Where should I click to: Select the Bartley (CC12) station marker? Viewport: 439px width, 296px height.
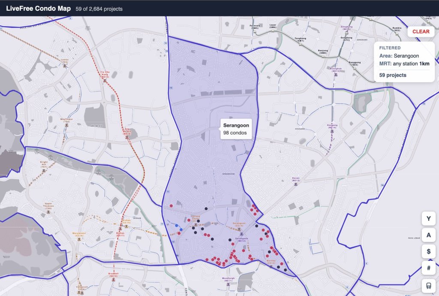[271, 266]
